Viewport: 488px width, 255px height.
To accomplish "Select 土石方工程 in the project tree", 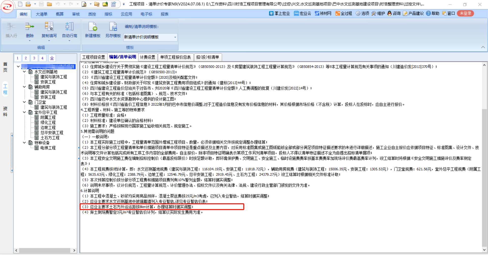I will [50, 138].
